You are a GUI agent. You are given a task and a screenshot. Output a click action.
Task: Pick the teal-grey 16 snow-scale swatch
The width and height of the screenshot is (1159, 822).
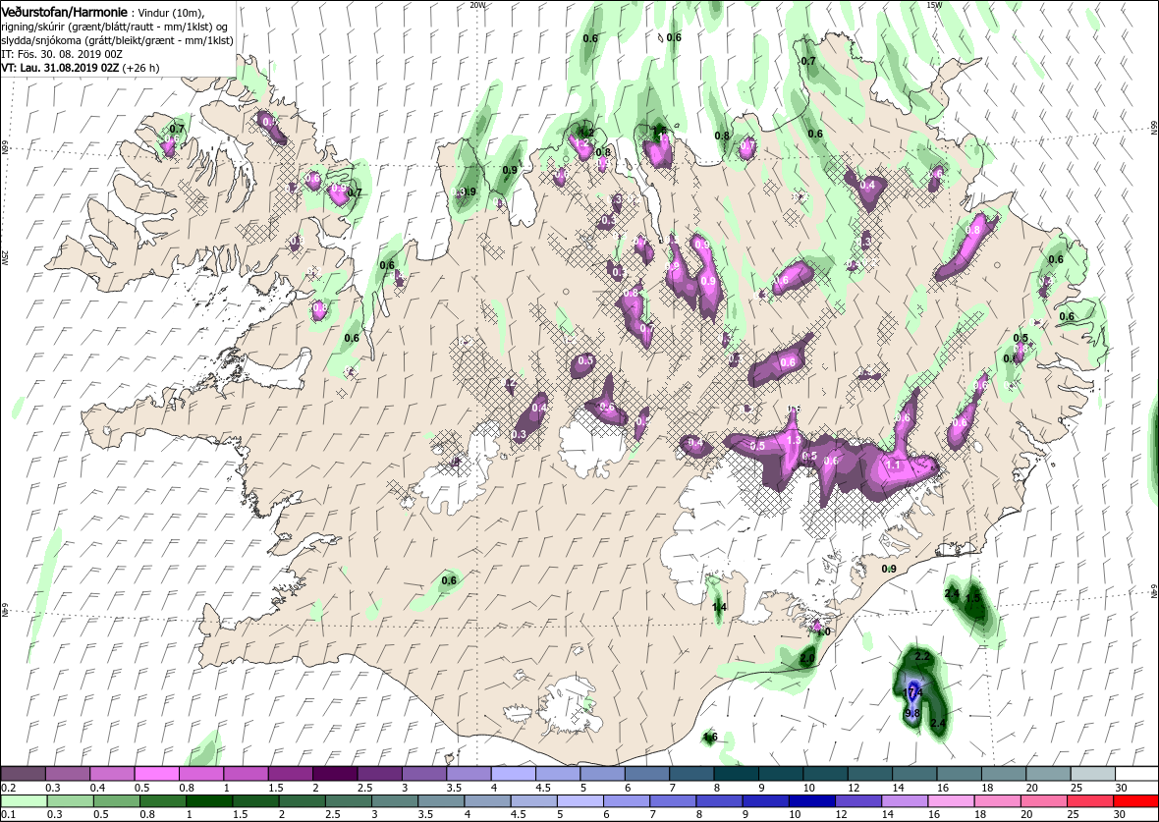[x=959, y=773]
